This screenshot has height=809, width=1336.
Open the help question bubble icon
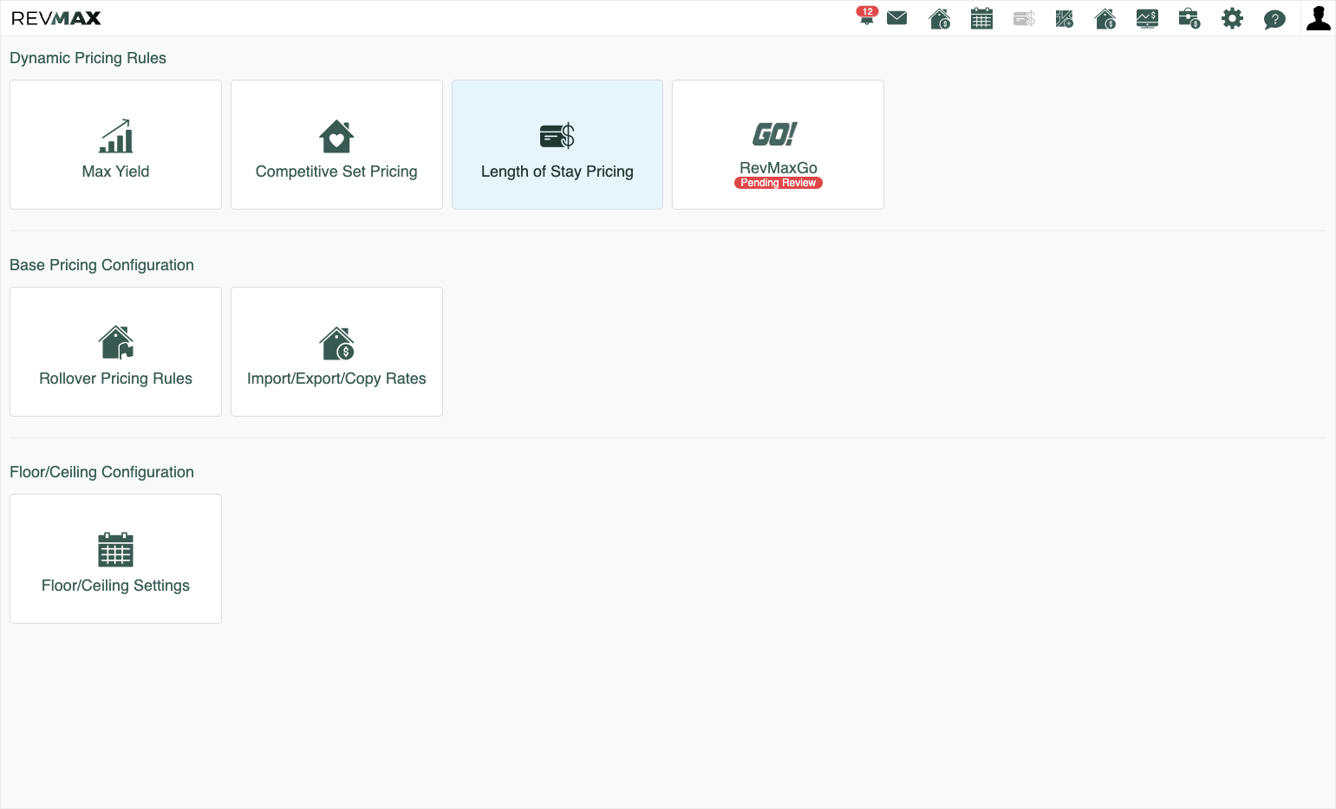[x=1274, y=19]
